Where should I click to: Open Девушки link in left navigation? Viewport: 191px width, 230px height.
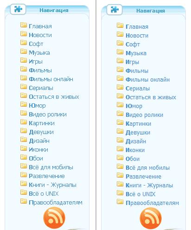click(x=41, y=132)
